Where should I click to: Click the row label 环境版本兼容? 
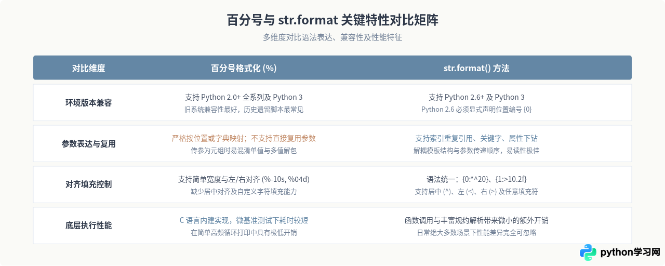[88, 103]
